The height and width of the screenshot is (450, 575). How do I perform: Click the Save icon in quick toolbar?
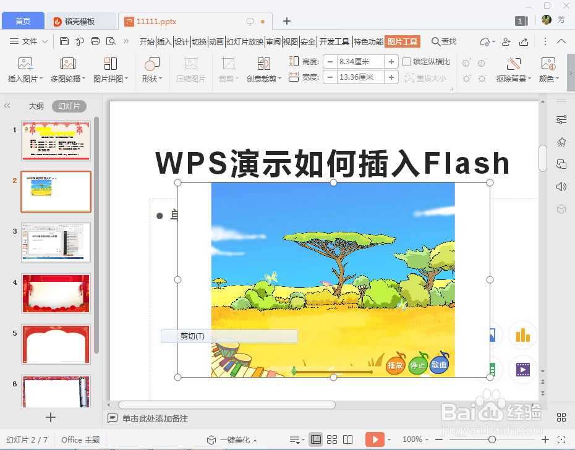(x=64, y=41)
